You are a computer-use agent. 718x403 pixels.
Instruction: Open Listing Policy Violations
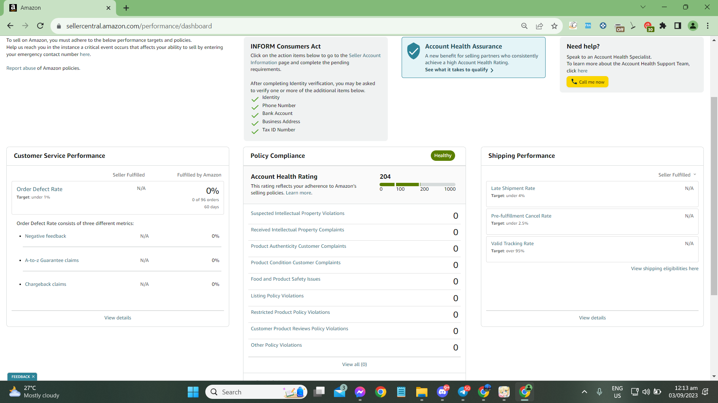click(x=277, y=296)
